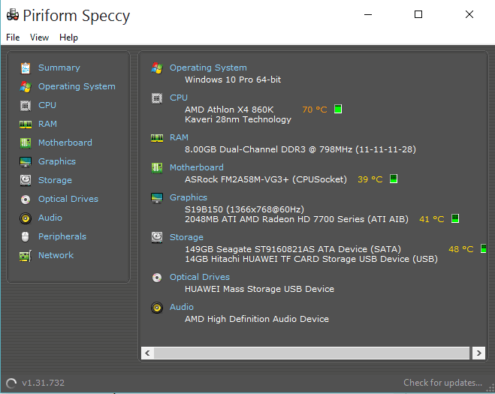Click the Storage hard drive sidebar icon
Viewport: 495px width, 394px height.
click(x=26, y=180)
